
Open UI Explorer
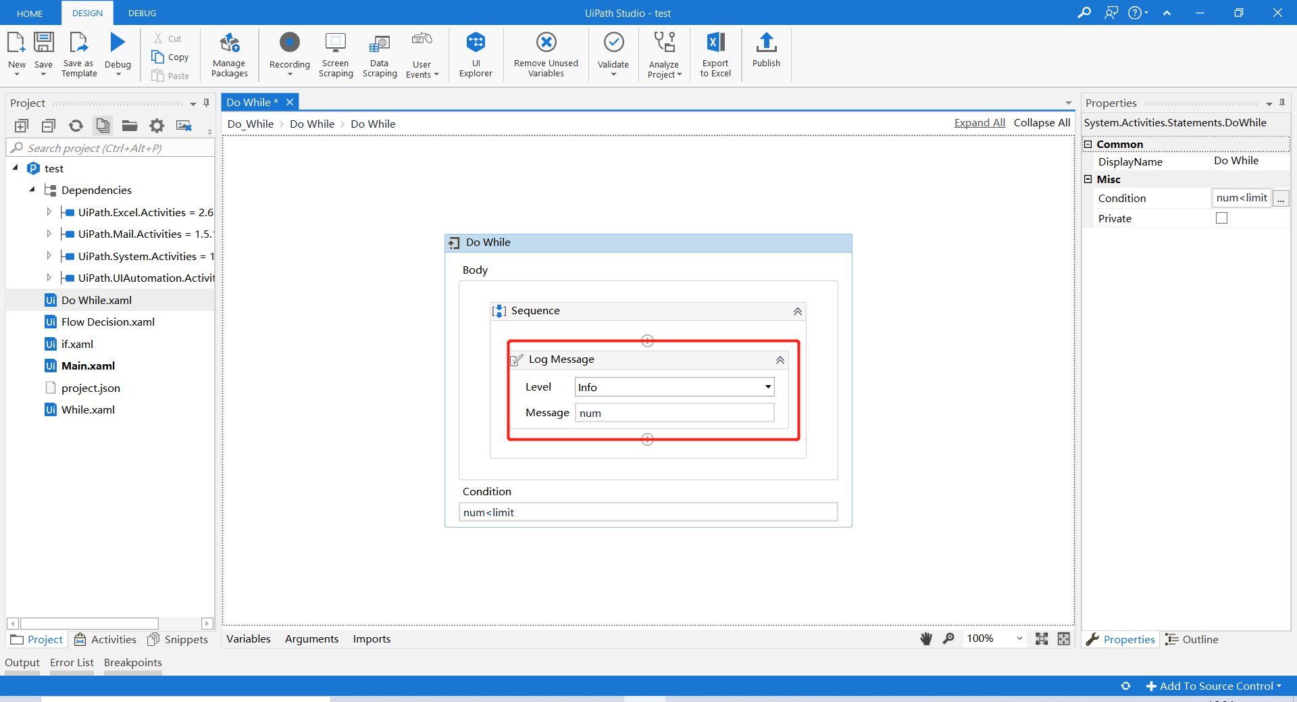476,54
